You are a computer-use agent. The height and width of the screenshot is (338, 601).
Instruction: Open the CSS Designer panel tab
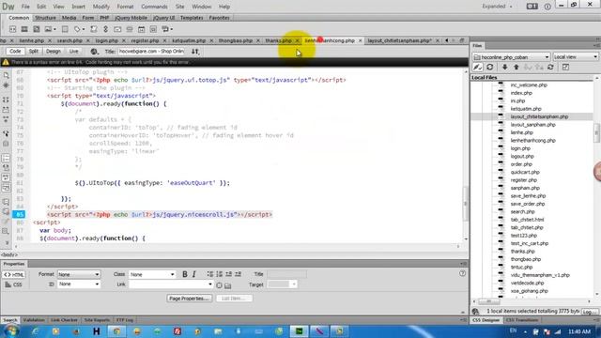(x=485, y=320)
